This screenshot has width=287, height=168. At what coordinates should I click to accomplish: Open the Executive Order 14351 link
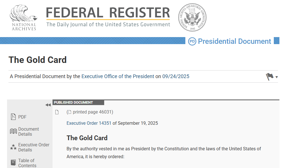click(89, 123)
